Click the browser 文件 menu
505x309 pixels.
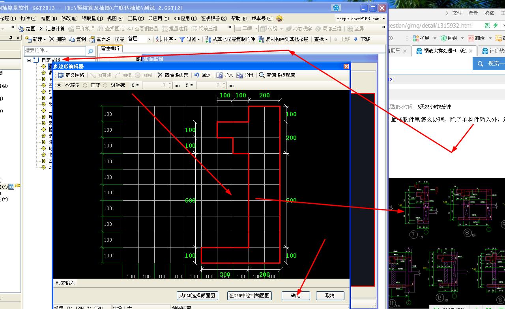tap(457, 13)
